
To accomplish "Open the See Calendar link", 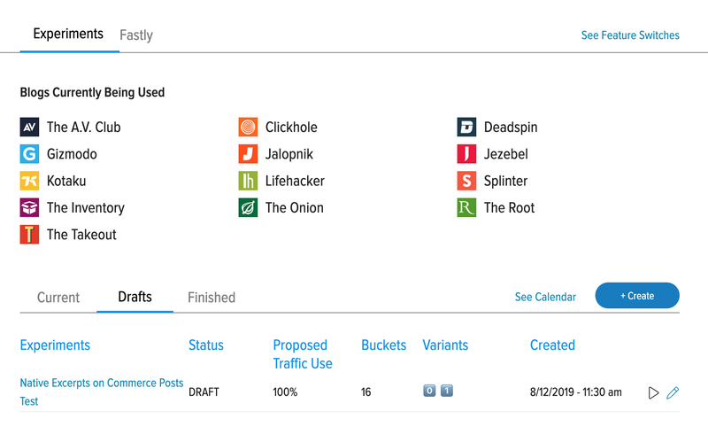I will (545, 297).
